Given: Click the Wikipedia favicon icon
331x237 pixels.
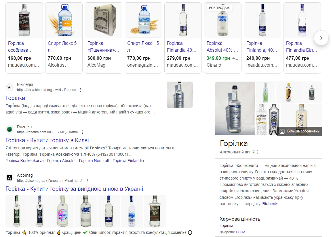Looking at the screenshot, I should (10, 87).
